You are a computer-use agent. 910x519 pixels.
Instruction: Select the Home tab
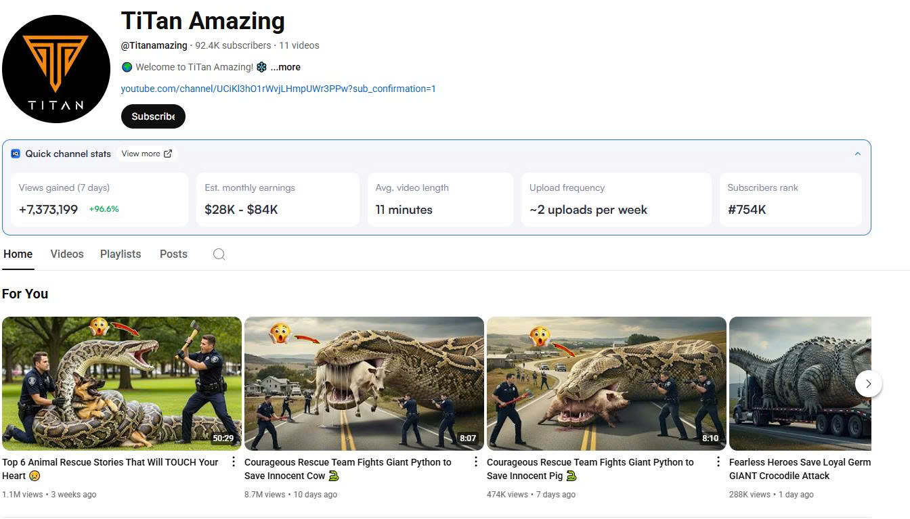pos(18,254)
